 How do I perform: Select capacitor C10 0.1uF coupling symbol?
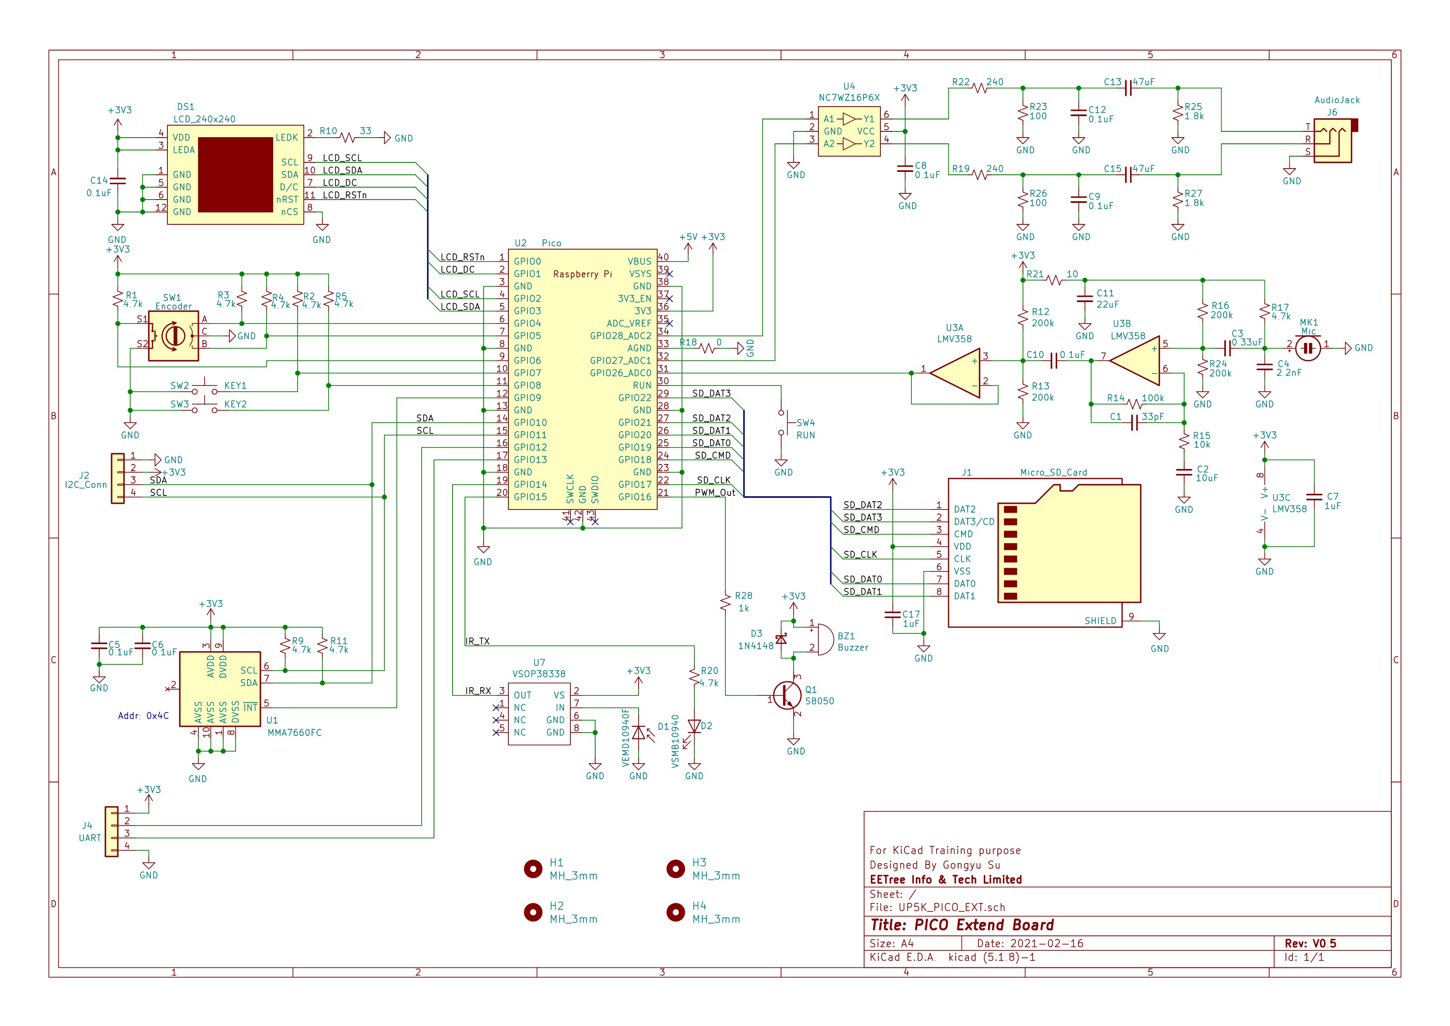pos(1054,361)
